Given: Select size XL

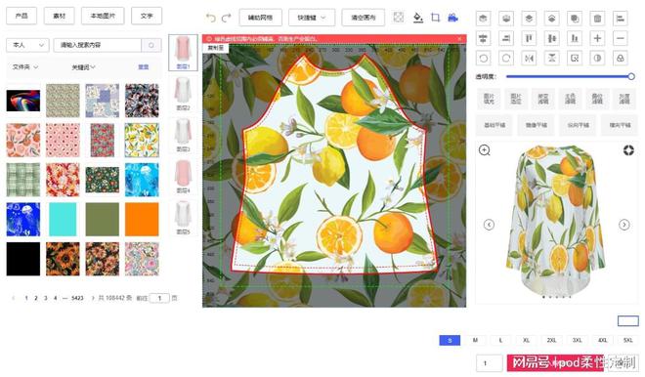Looking at the screenshot, I should (526, 340).
